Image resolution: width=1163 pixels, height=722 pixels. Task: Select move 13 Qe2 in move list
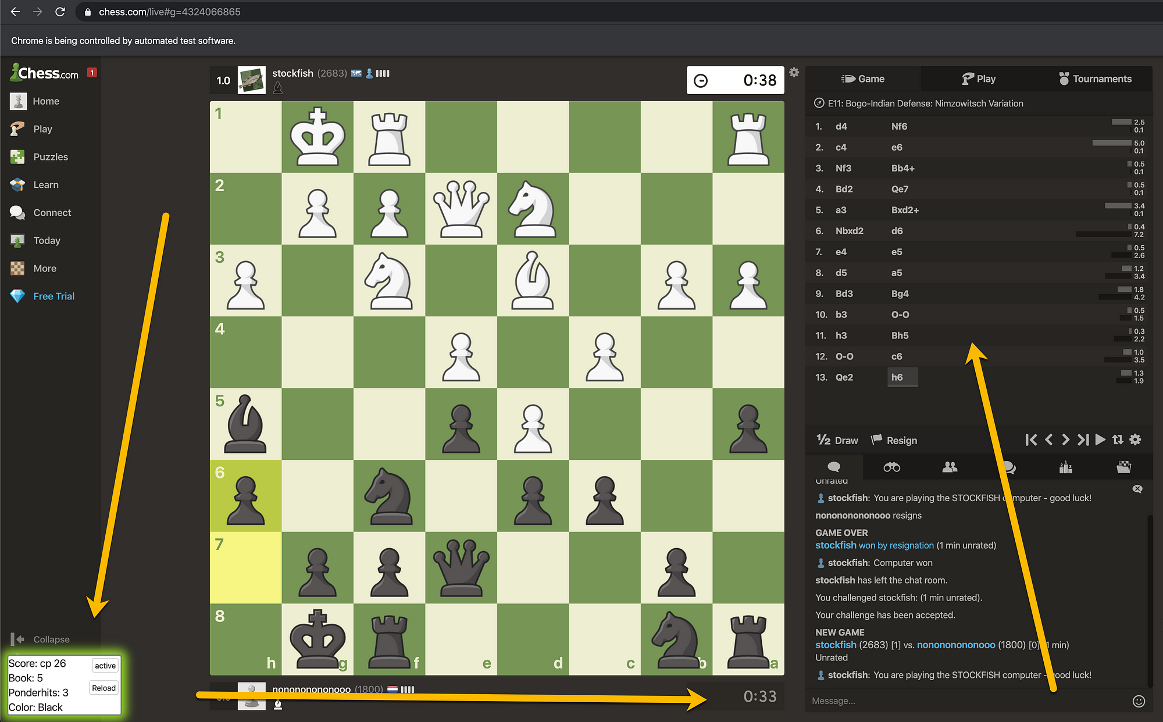(843, 377)
